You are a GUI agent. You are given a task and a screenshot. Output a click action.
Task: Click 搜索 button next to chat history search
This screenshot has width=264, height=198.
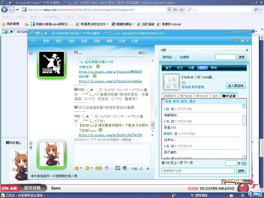pyautogui.click(x=241, y=171)
